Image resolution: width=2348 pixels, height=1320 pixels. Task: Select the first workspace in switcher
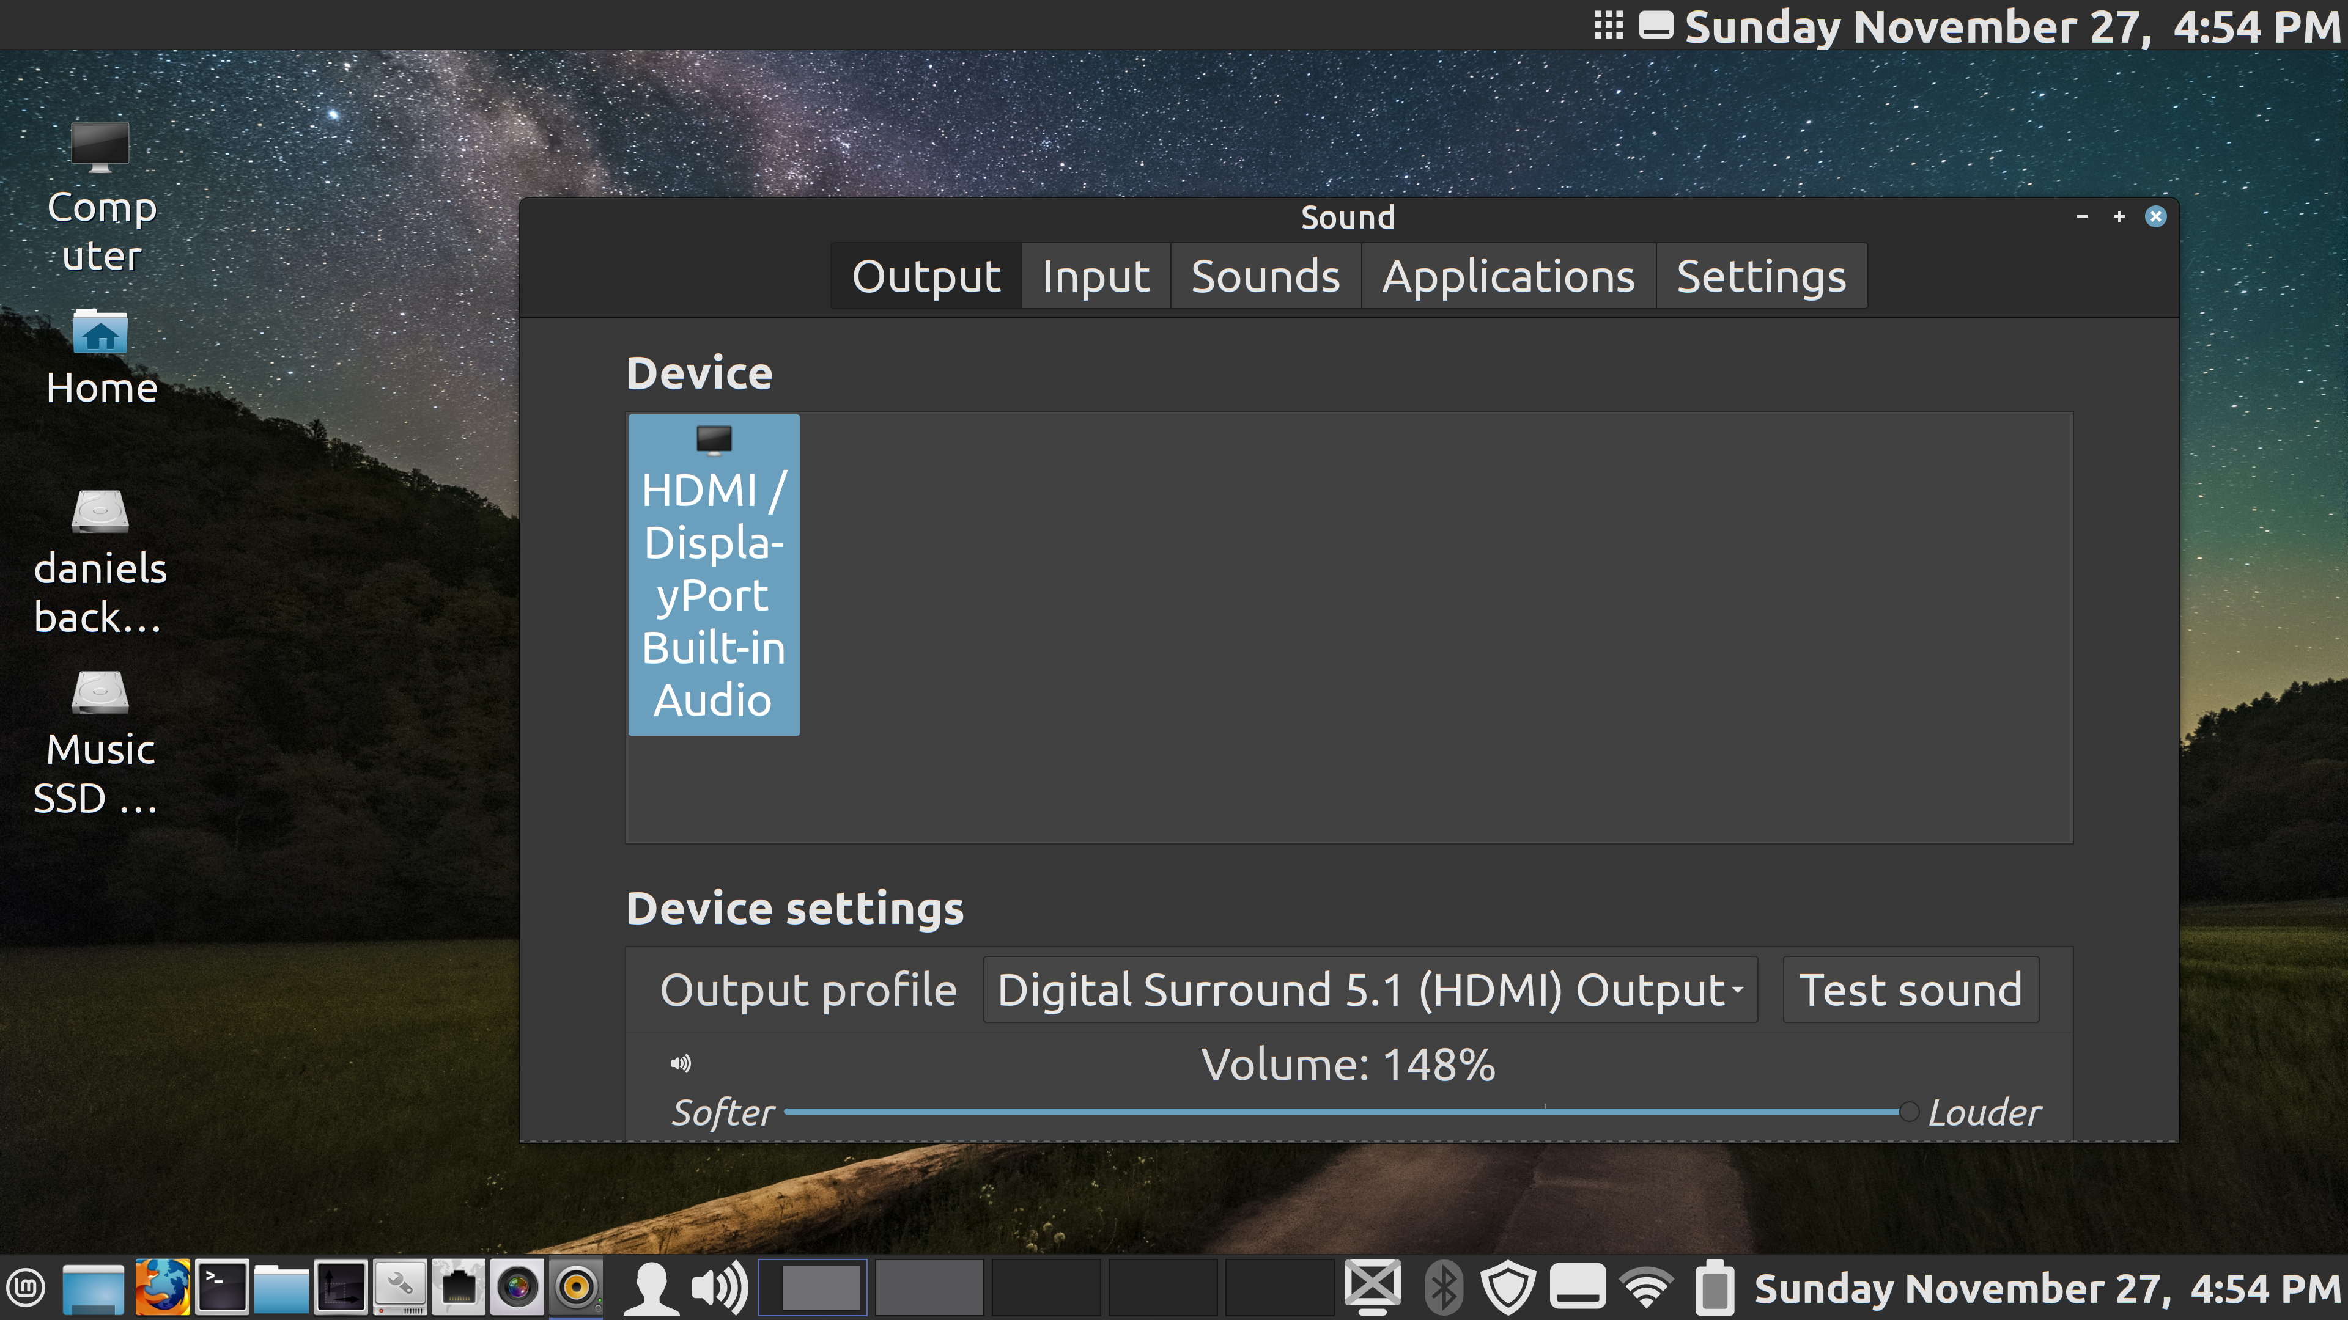[812, 1287]
